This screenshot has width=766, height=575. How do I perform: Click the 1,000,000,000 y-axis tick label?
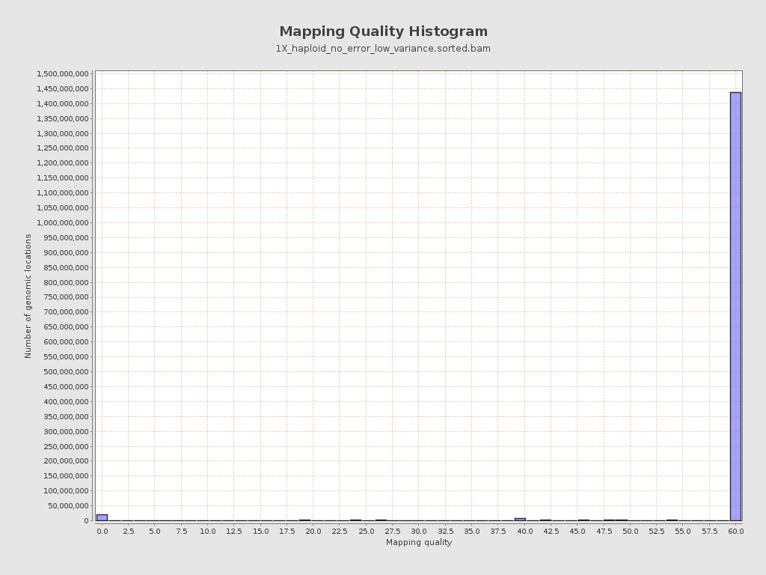[x=63, y=223]
